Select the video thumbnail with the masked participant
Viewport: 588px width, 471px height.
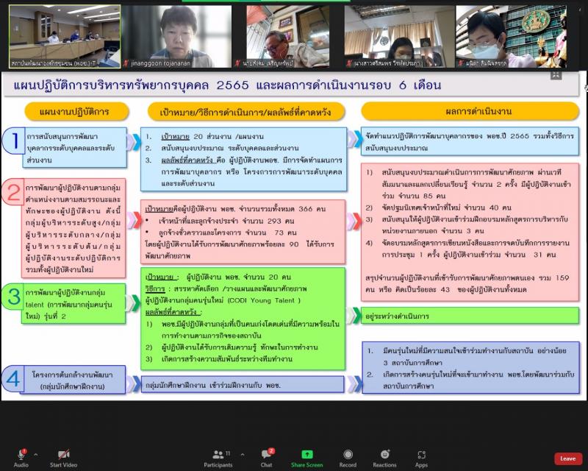point(511,37)
